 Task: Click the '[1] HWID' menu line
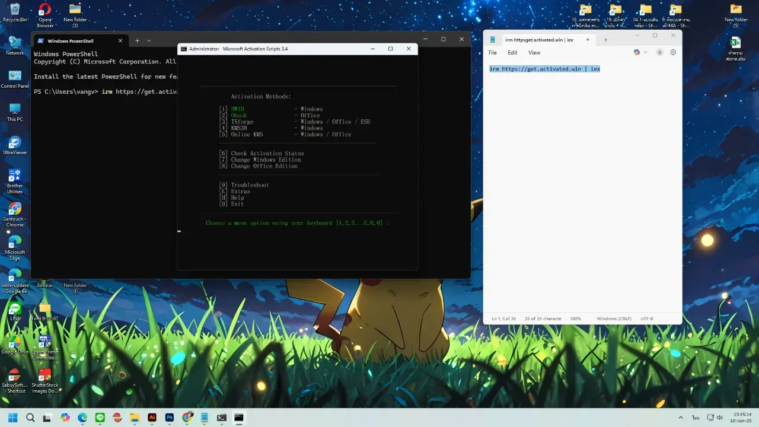(x=271, y=109)
